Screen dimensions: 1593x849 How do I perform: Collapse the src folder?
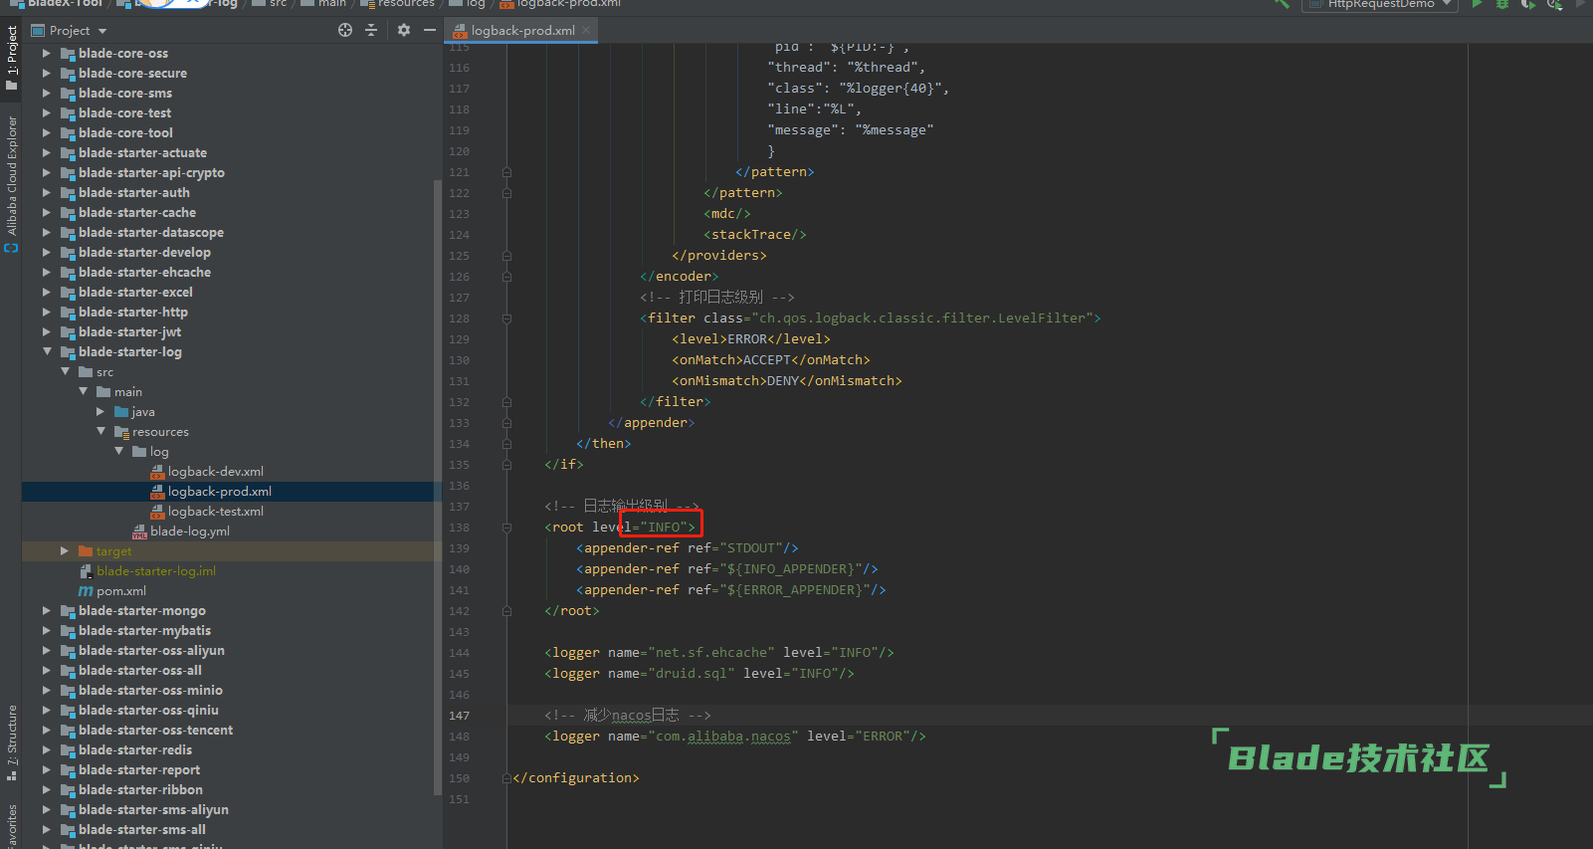coord(65,371)
